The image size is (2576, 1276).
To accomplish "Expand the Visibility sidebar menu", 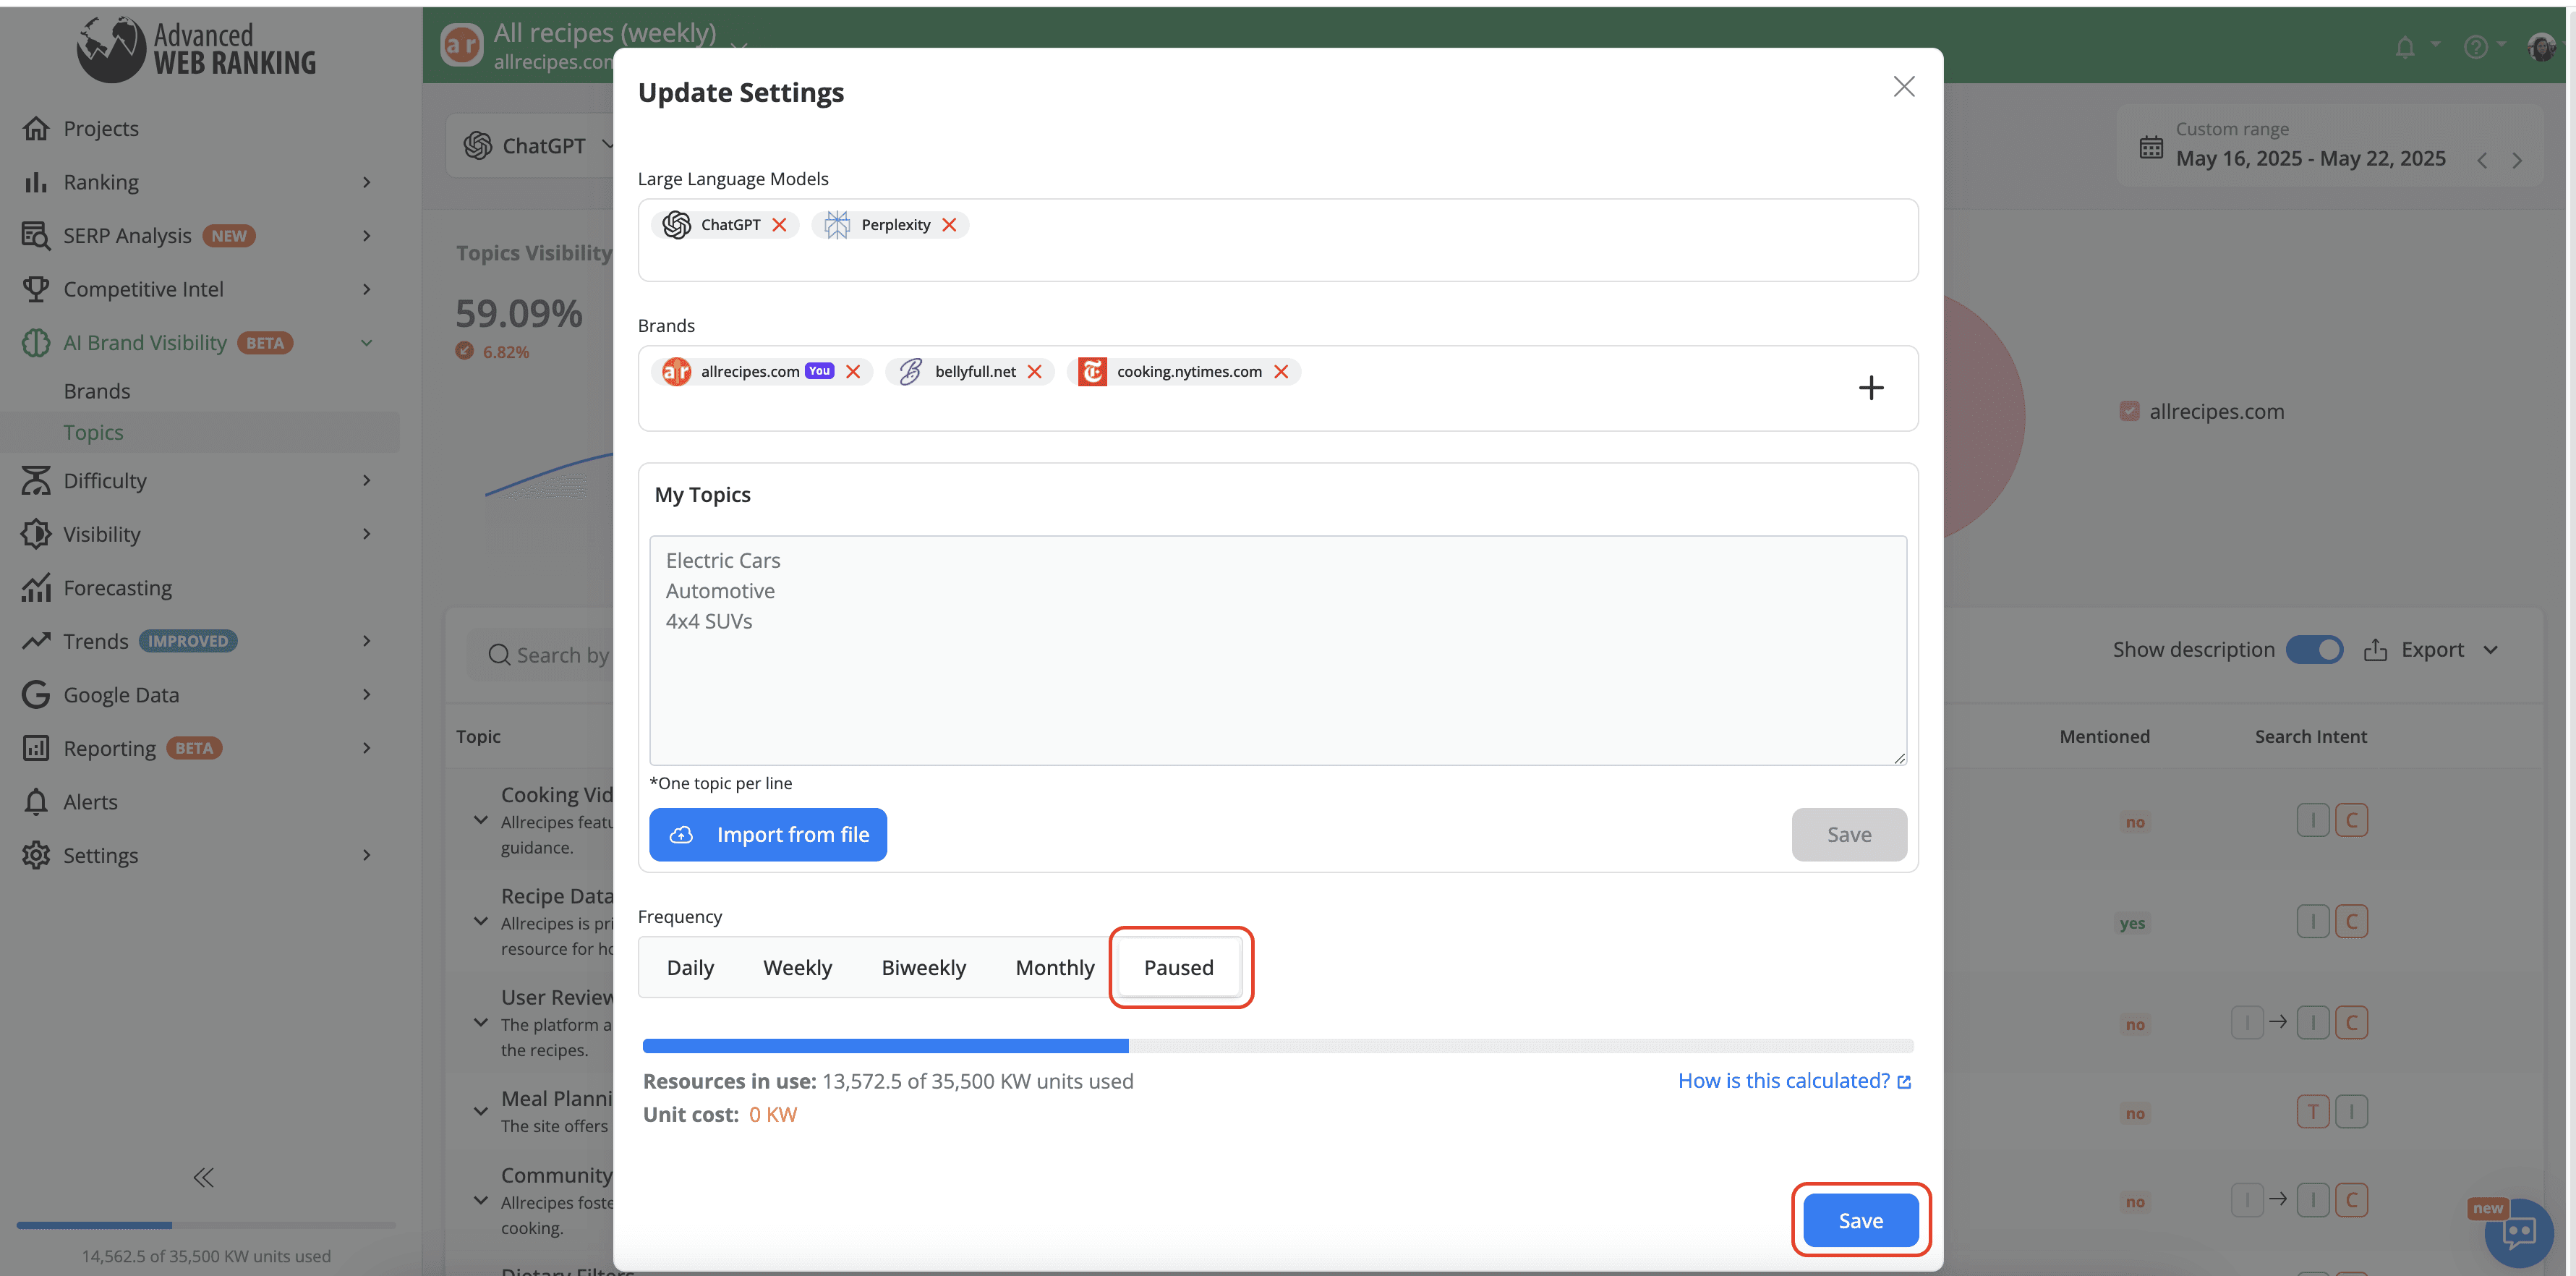I will click(x=366, y=534).
